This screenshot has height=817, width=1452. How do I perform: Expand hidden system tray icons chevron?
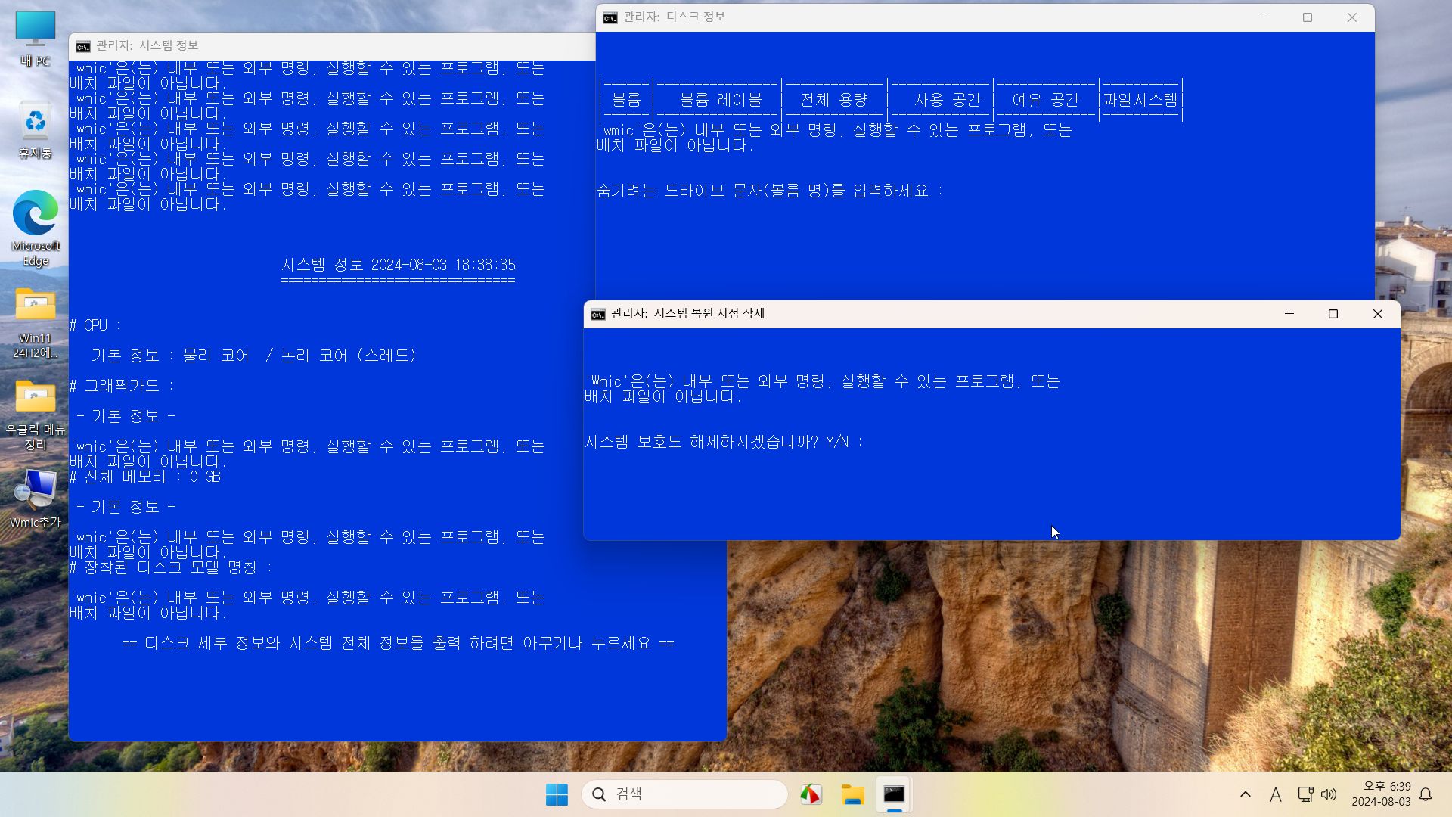(1246, 794)
